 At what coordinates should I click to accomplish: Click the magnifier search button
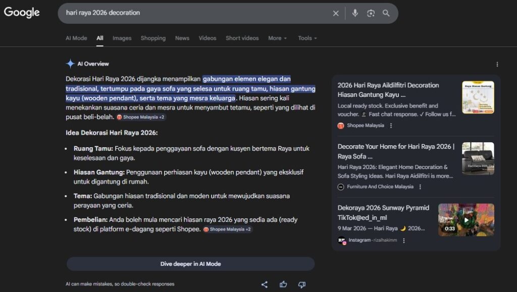386,13
